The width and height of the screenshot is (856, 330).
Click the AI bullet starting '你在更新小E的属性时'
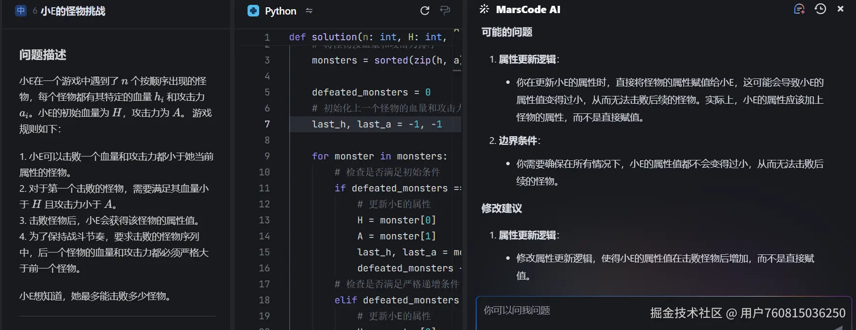pos(669,100)
